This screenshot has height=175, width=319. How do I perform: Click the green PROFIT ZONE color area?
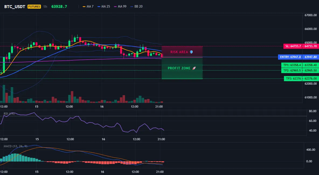pos(182,68)
